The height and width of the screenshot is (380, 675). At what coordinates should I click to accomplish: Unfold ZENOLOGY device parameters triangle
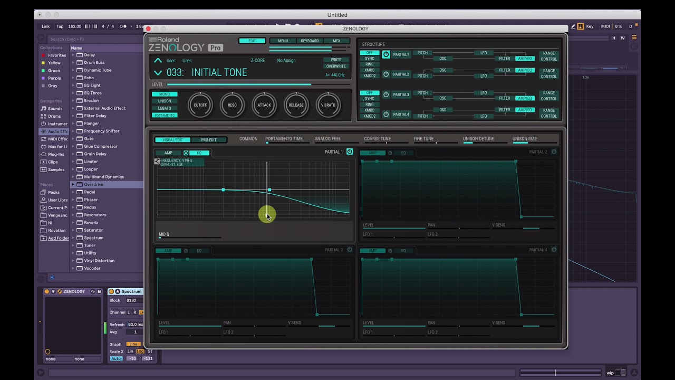[x=53, y=291]
